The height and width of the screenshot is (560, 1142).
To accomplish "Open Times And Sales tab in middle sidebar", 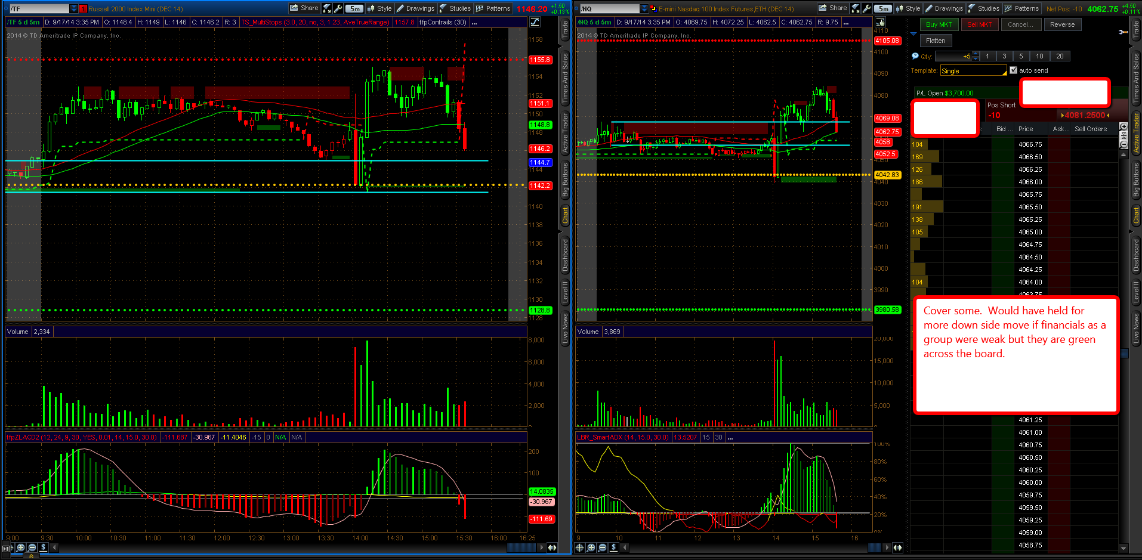I will (x=565, y=79).
